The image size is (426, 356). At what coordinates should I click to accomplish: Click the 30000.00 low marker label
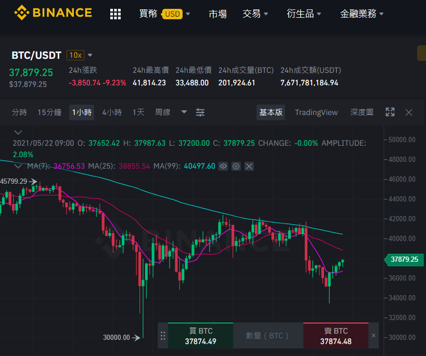click(117, 337)
